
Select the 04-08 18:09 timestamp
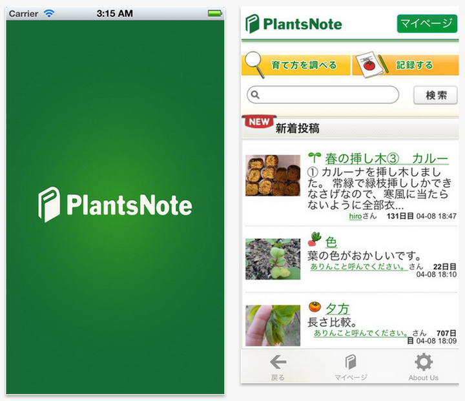click(x=436, y=341)
